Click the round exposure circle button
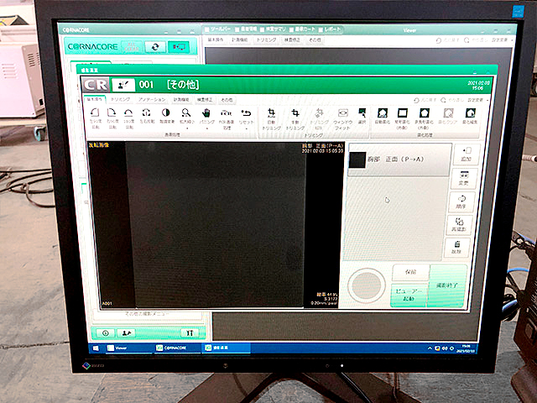Image resolution: width=537 pixels, height=403 pixels. click(x=367, y=285)
